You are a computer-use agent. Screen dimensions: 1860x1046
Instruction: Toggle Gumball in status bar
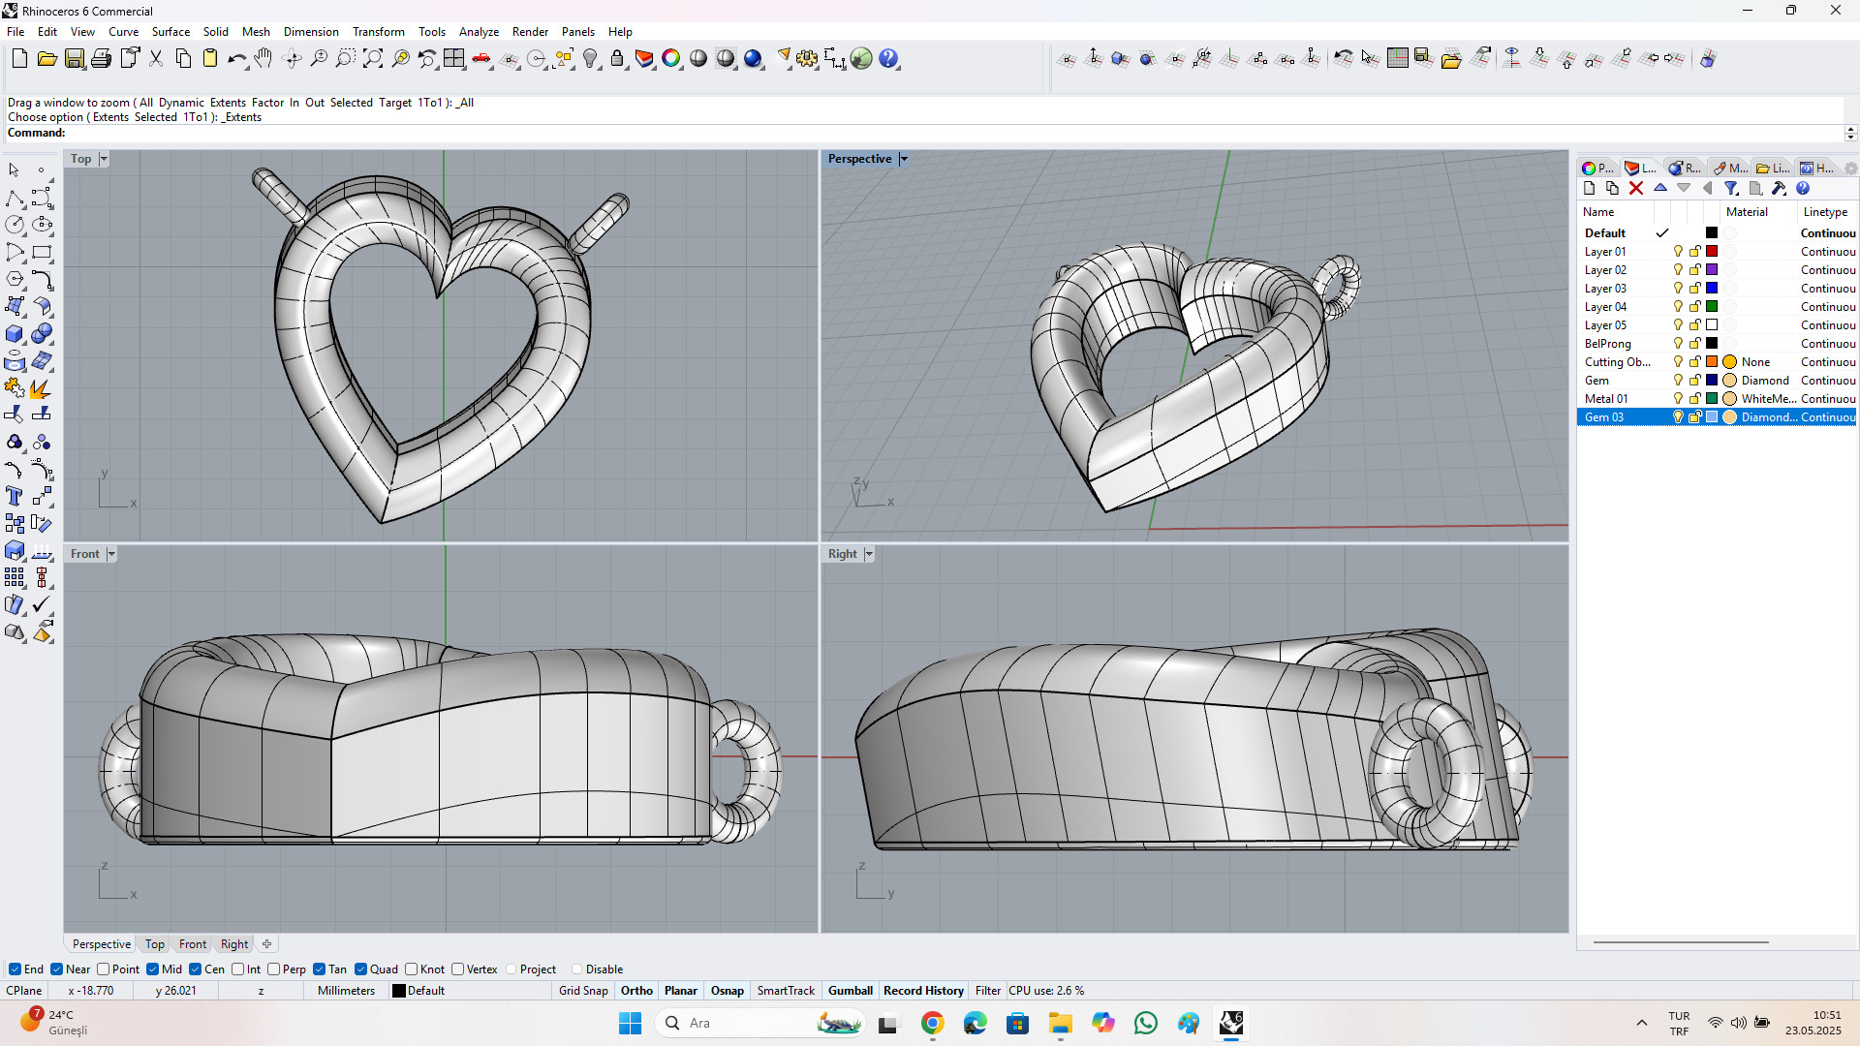tap(851, 991)
